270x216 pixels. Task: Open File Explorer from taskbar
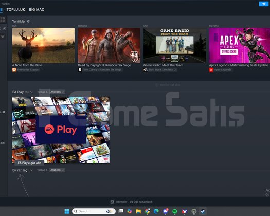pos(138,211)
